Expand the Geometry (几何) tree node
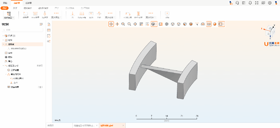 pyautogui.click(x=3, y=36)
